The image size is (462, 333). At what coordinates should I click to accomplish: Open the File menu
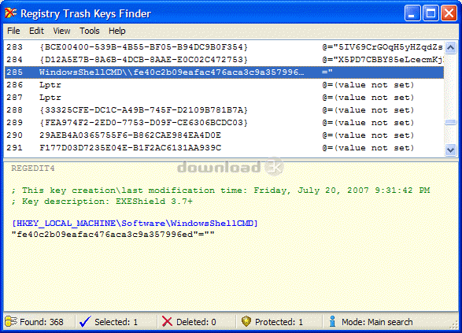pyautogui.click(x=13, y=31)
